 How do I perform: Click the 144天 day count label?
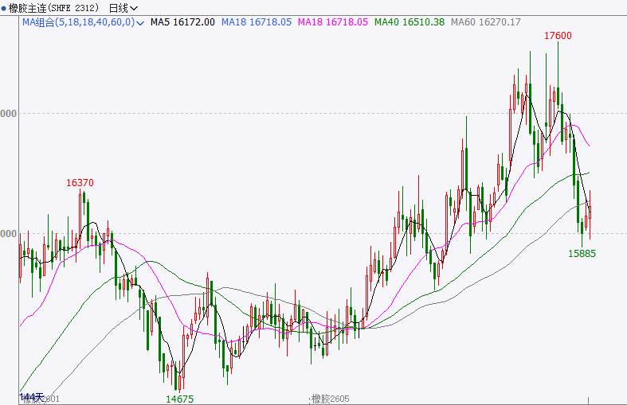point(30,397)
